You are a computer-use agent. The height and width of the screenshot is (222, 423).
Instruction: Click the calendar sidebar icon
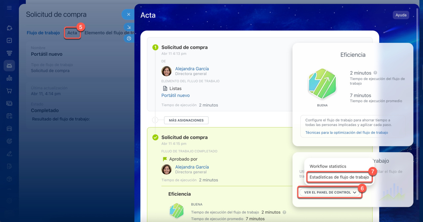(x=9, y=116)
